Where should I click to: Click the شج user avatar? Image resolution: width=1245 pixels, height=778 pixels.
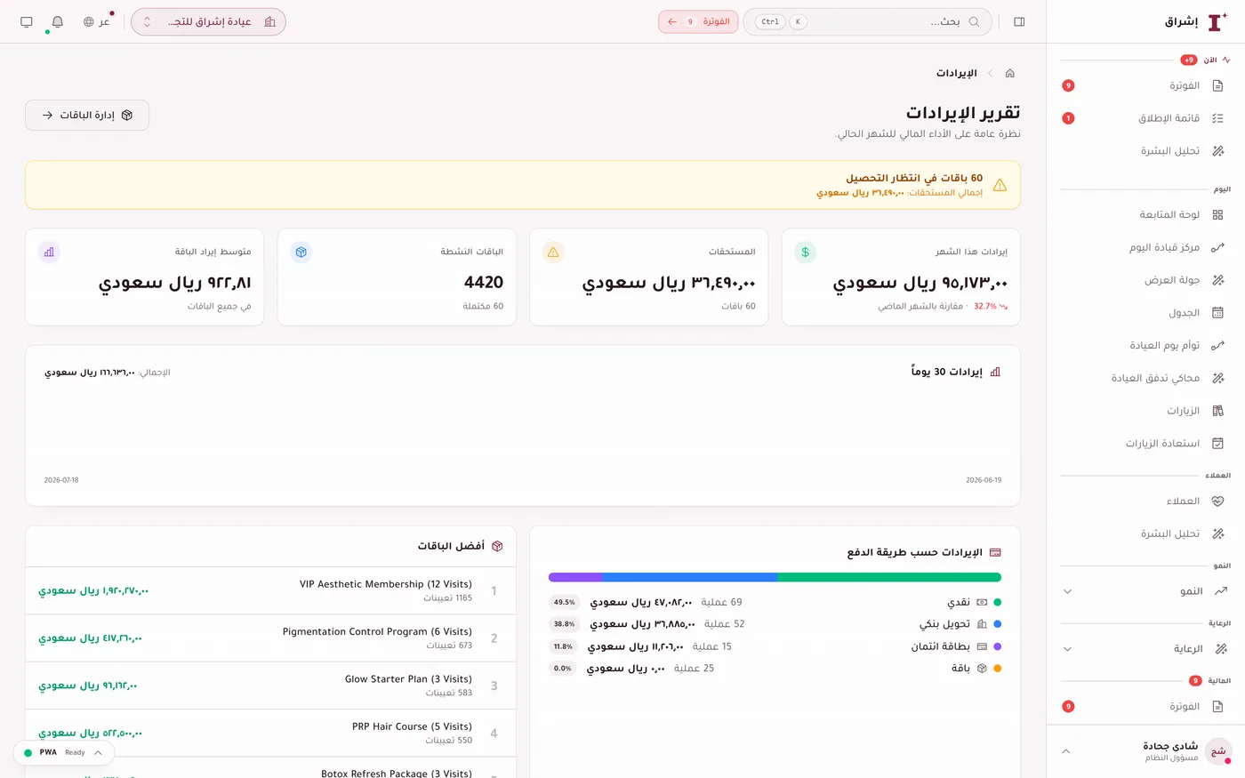[x=1218, y=751]
